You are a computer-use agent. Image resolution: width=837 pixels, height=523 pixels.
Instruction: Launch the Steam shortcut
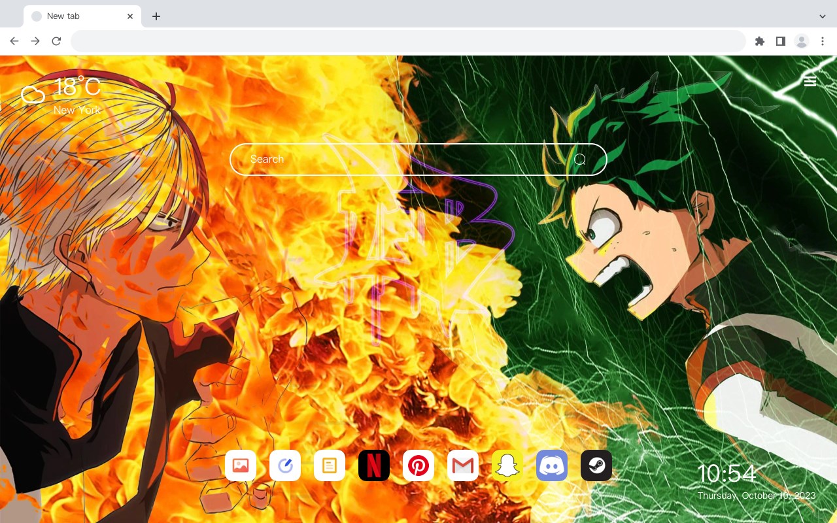596,465
